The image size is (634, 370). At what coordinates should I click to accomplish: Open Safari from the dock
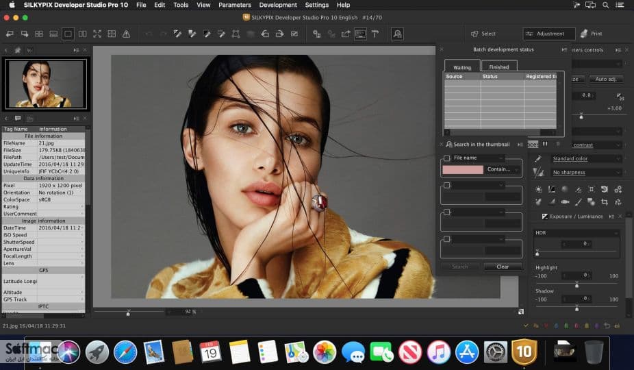click(125, 352)
